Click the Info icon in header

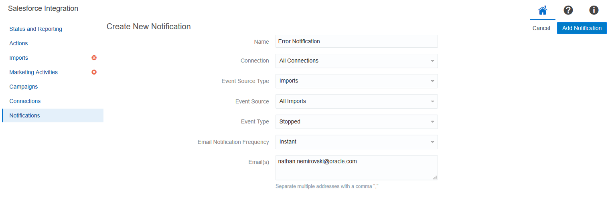pyautogui.click(x=594, y=10)
